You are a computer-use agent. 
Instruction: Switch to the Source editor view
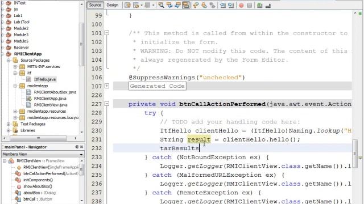[95, 5]
